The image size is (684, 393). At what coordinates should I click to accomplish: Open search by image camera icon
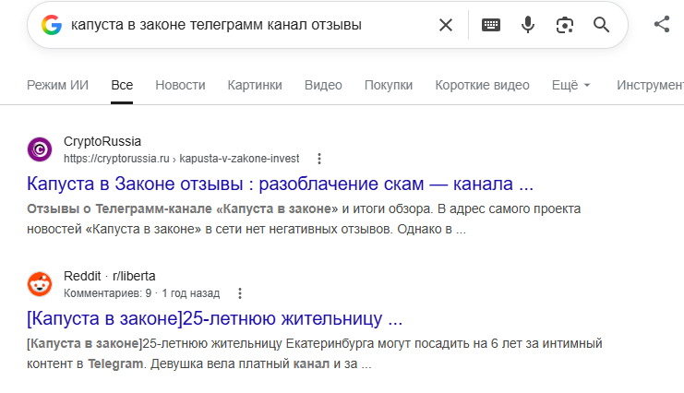565,25
